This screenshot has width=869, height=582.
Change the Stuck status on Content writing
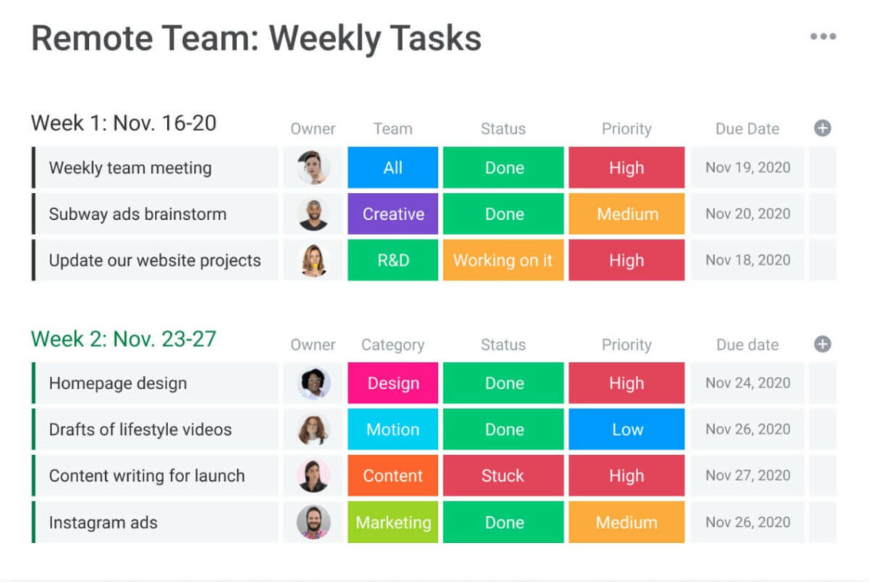(x=503, y=476)
